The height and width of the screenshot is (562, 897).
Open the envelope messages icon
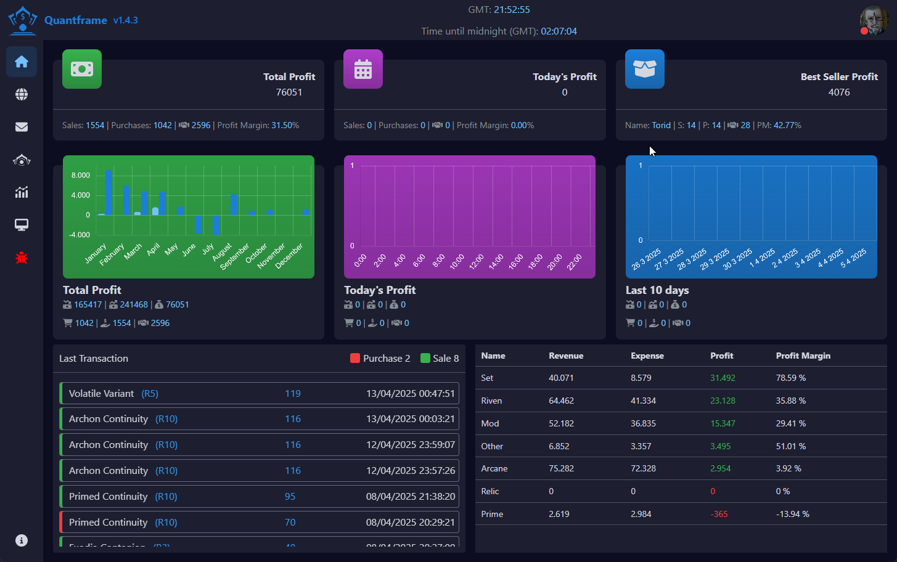click(x=22, y=127)
